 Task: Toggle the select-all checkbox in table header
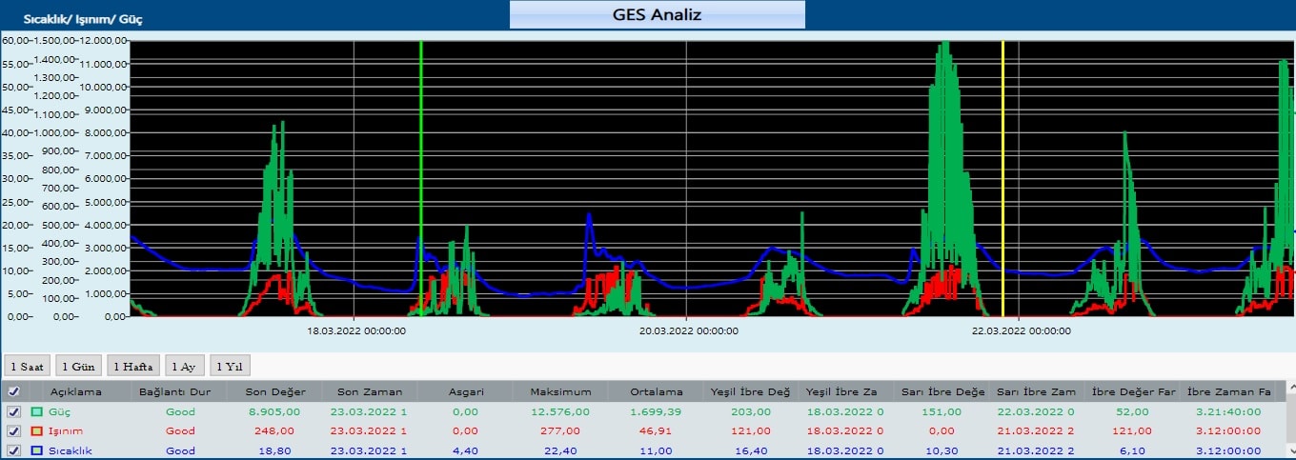pyautogui.click(x=13, y=391)
